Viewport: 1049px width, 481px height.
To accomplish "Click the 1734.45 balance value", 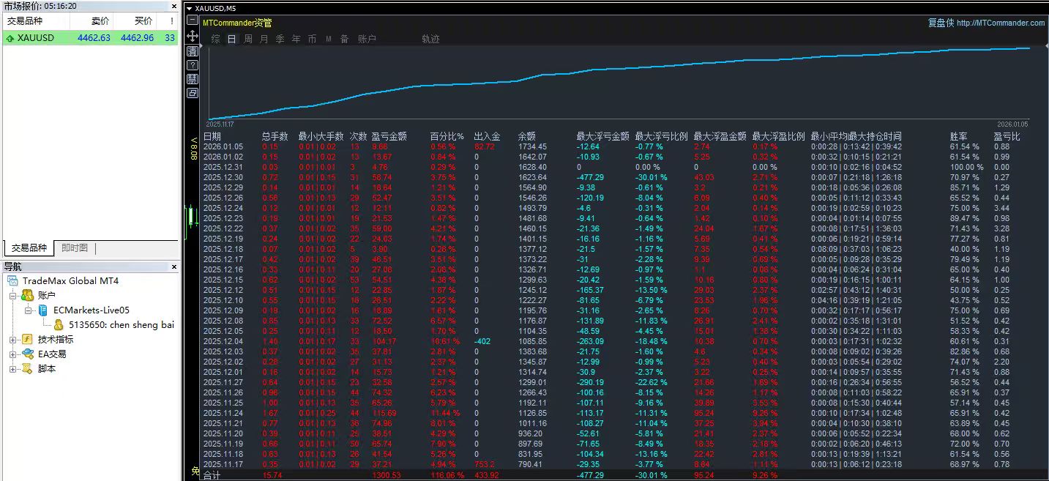I will tap(532, 146).
